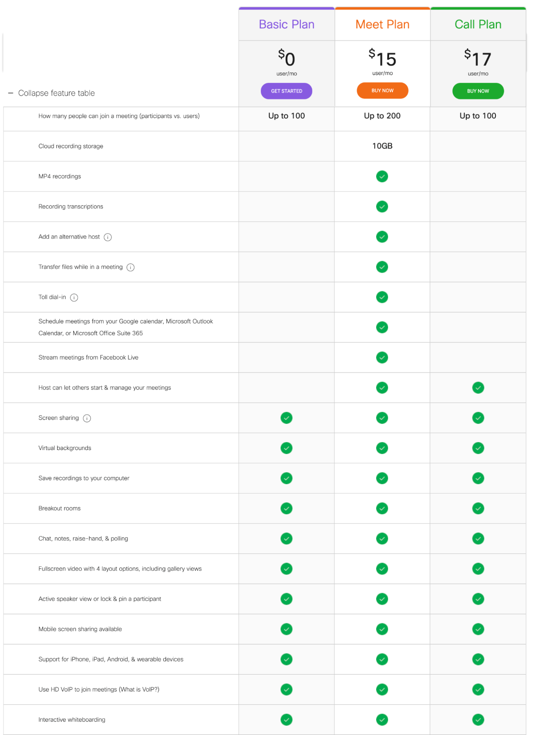This screenshot has width=533, height=735.
Task: Toggle the HD VoIP checkmark for Meet Plan
Action: click(x=382, y=689)
